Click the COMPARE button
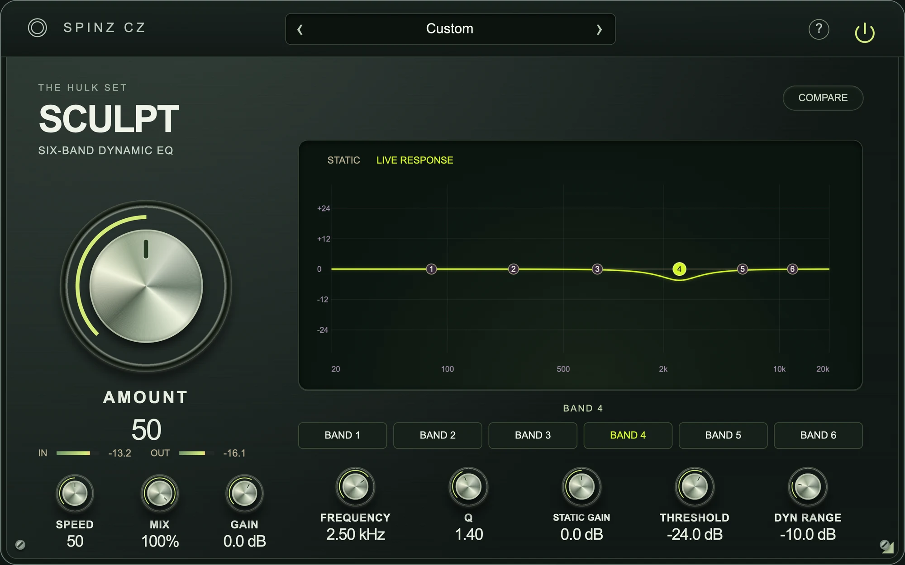 tap(823, 98)
